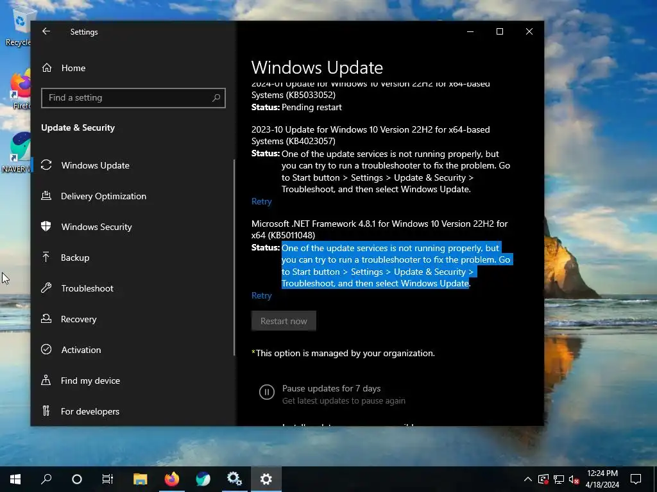Select the Activation checkmark icon
657x492 pixels.
[x=46, y=349]
